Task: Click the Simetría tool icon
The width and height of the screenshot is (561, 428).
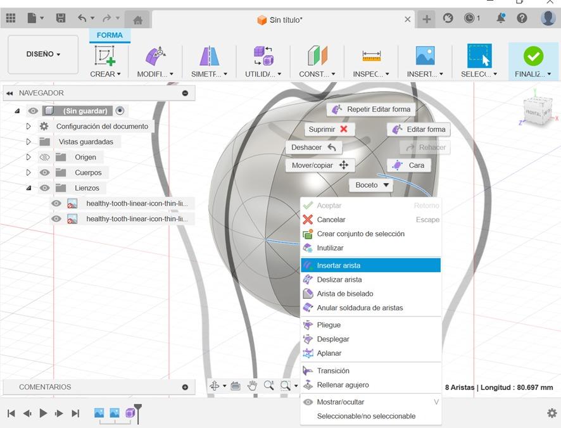Action: [x=209, y=56]
